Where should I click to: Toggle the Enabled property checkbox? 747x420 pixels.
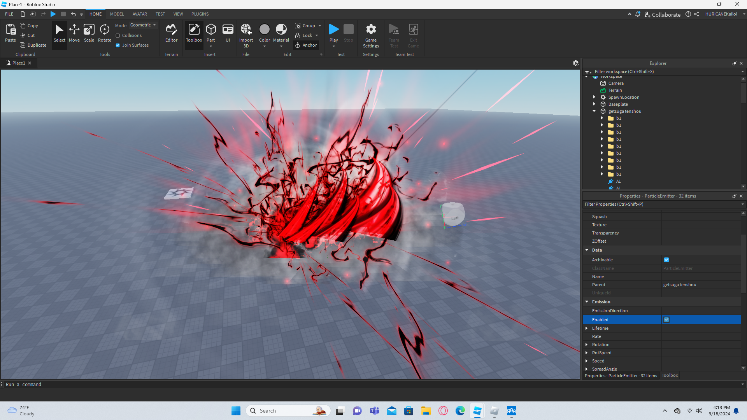pos(666,320)
